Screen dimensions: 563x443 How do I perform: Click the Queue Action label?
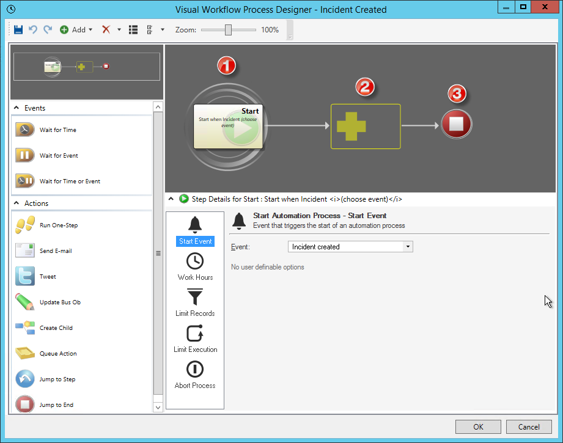pyautogui.click(x=58, y=354)
